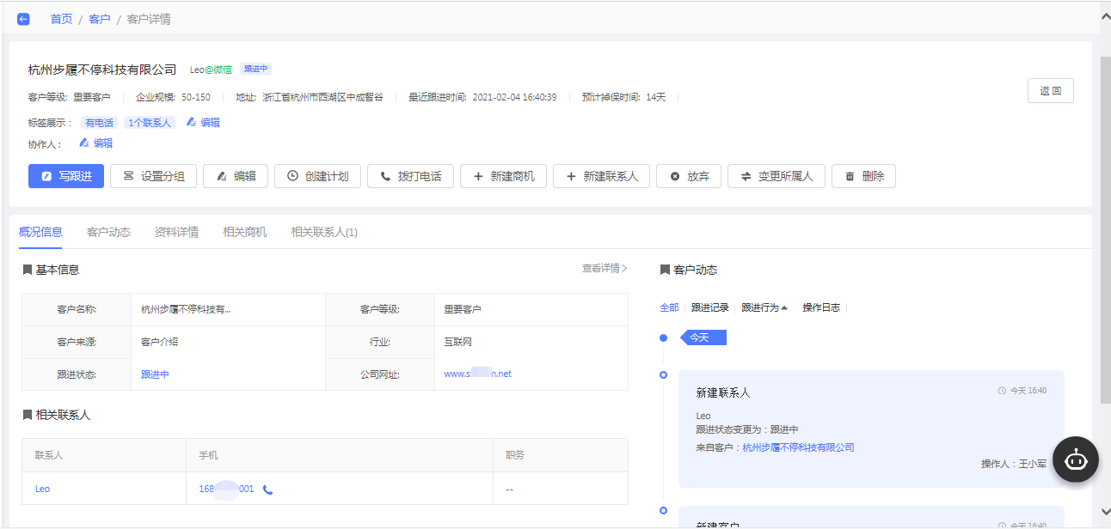Click the blue back arrow icon
This screenshot has height=529, width=1111.
[23, 19]
